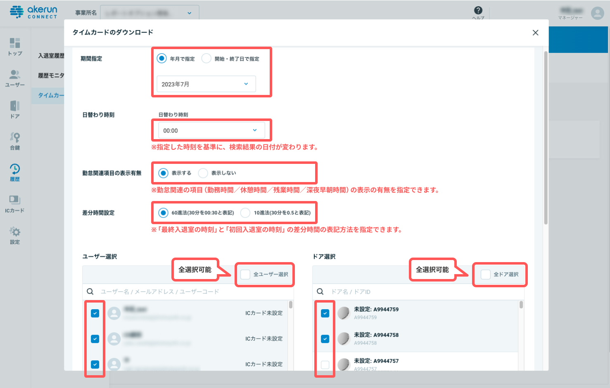610x388 pixels.
Task: Open the トップ dashboard icon in sidebar
Action: (15, 43)
